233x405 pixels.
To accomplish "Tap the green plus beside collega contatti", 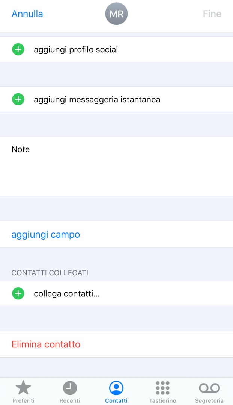I will 18,293.
